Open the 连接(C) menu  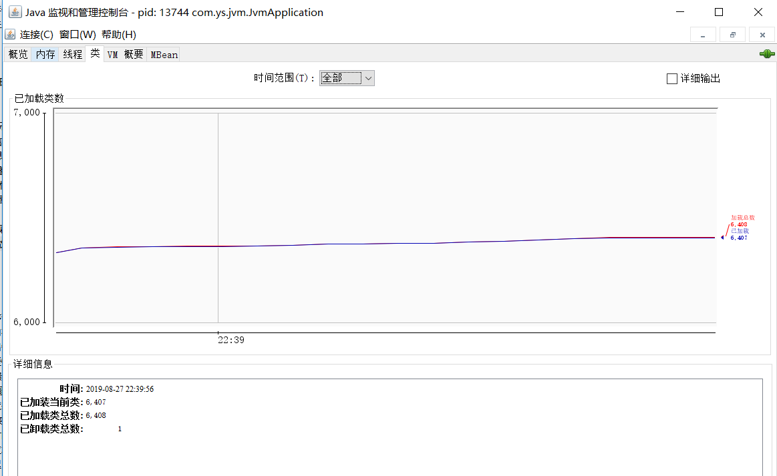[x=37, y=34]
